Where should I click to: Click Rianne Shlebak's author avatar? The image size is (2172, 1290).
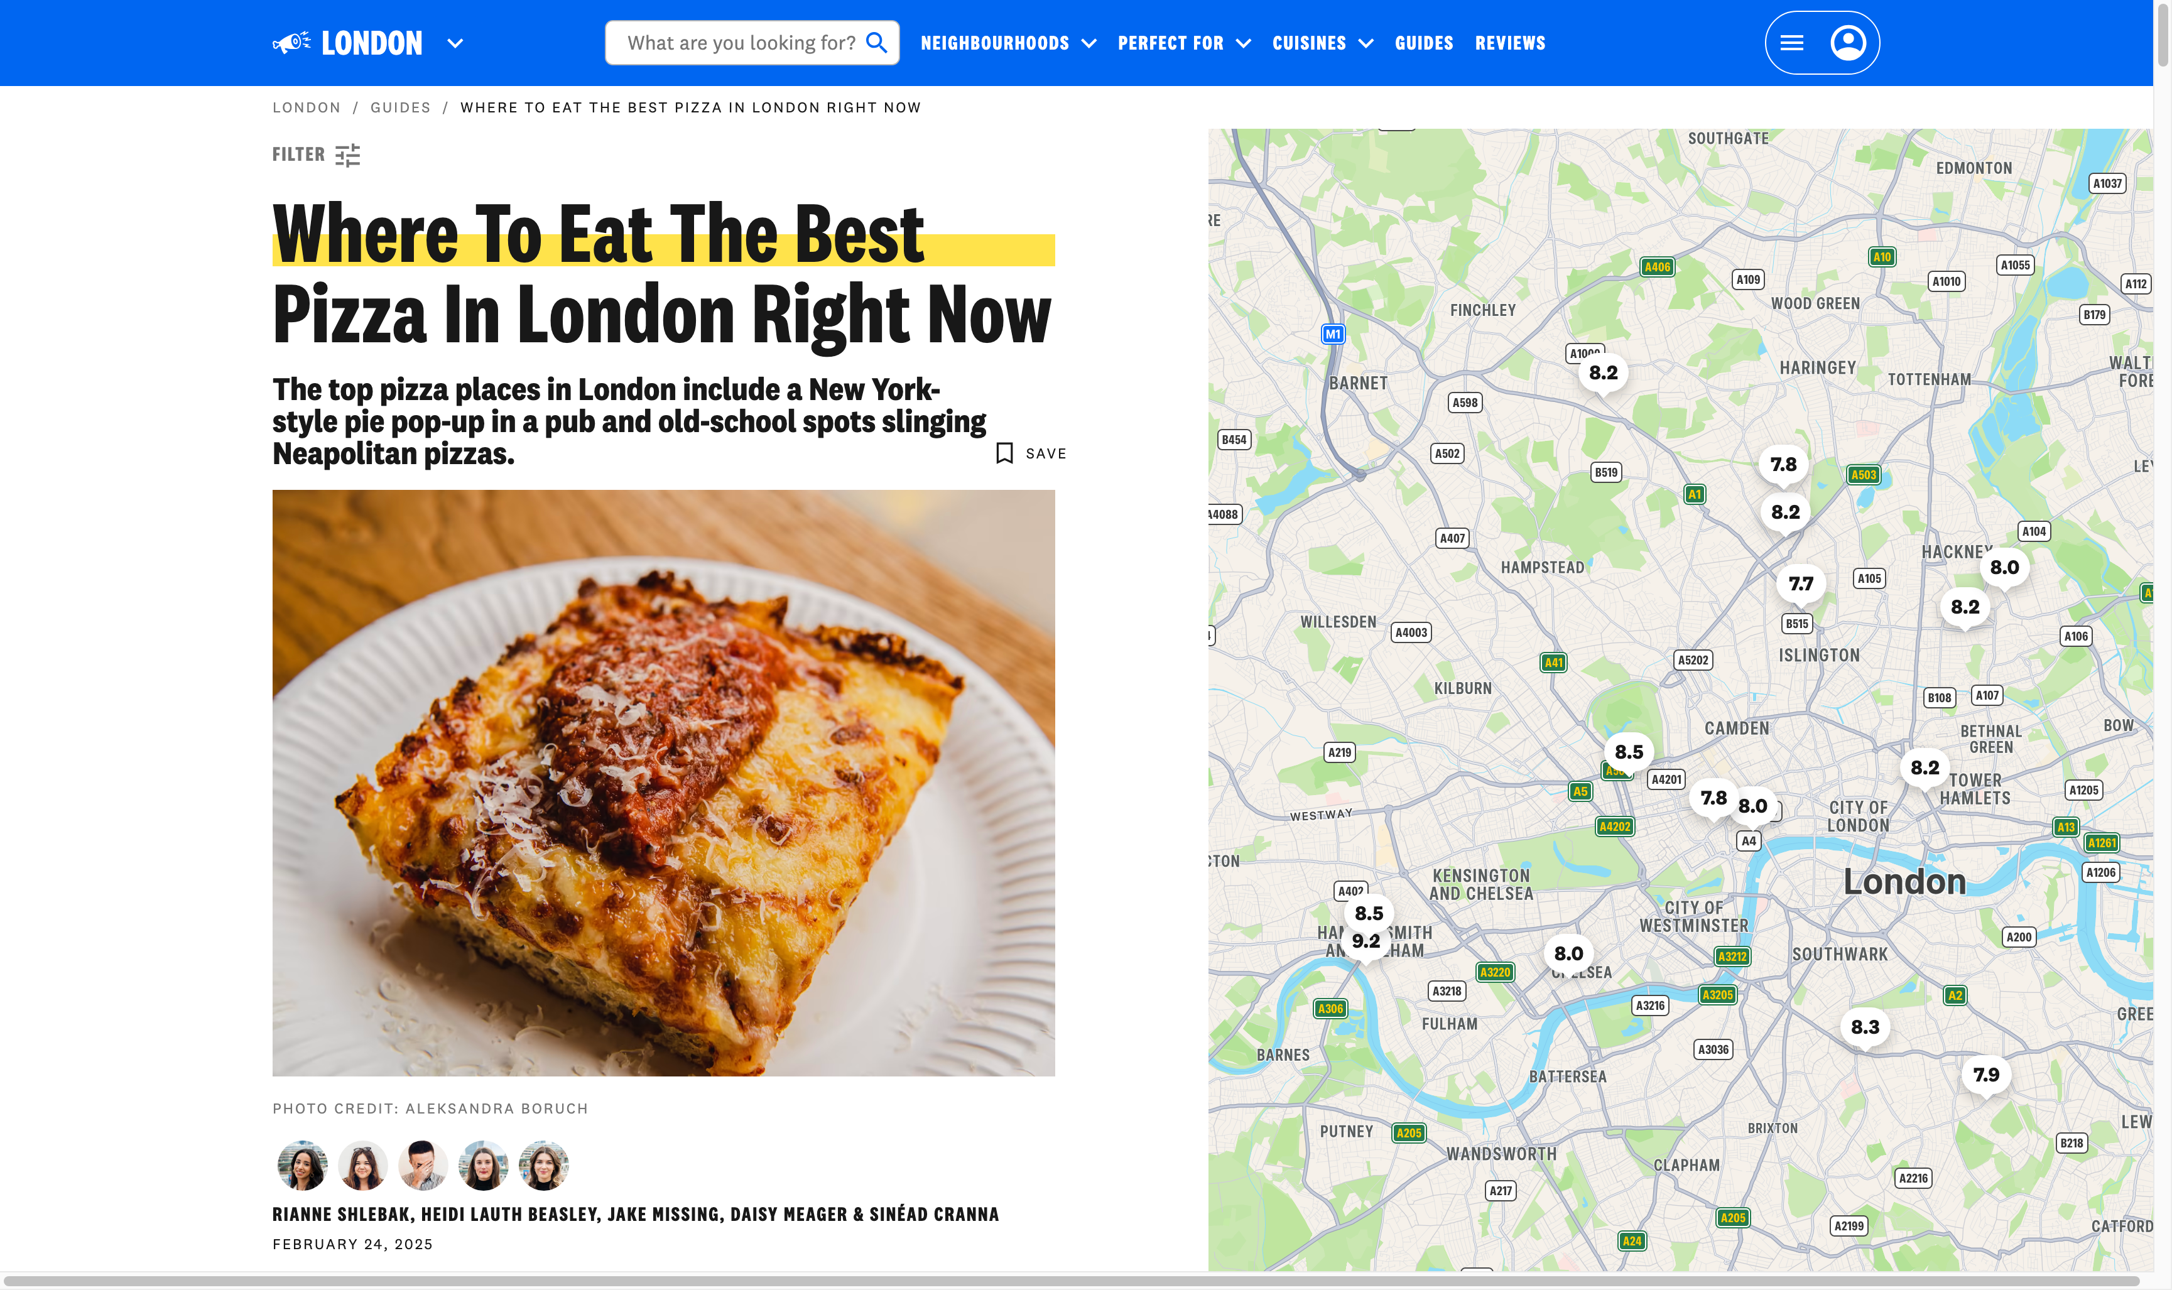coord(301,1165)
